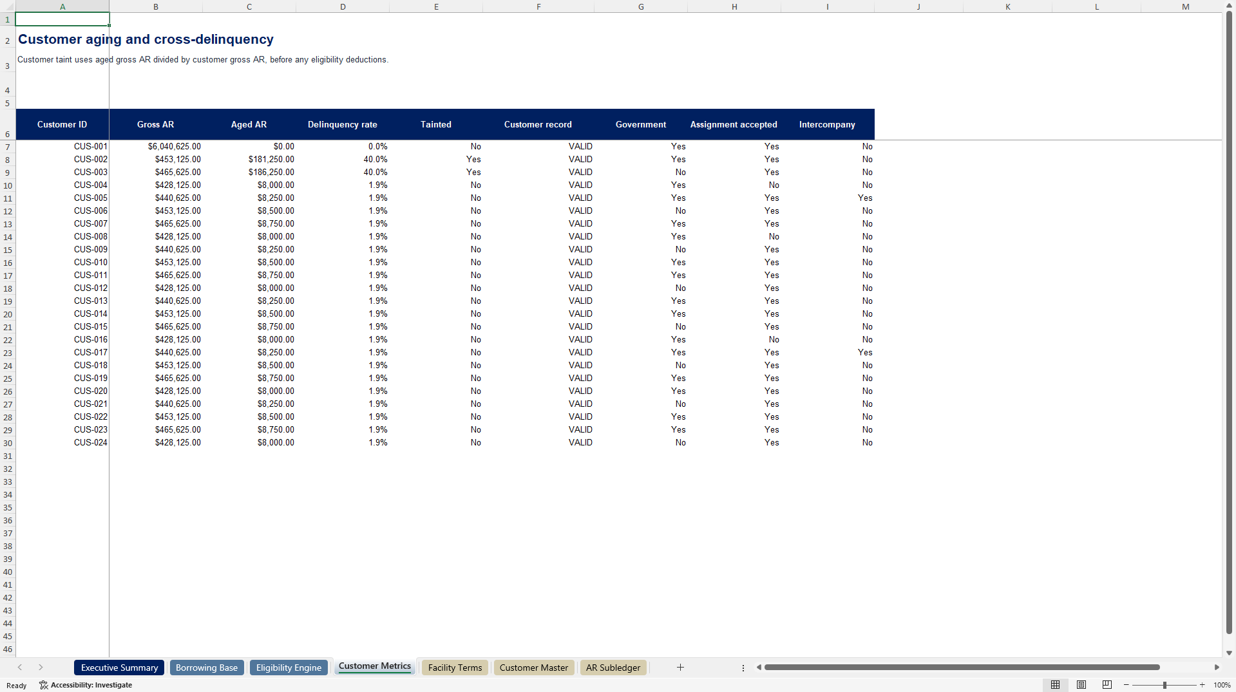Select the CUS-017 Intercompany Yes cell
1236x692 pixels.
click(x=828, y=353)
